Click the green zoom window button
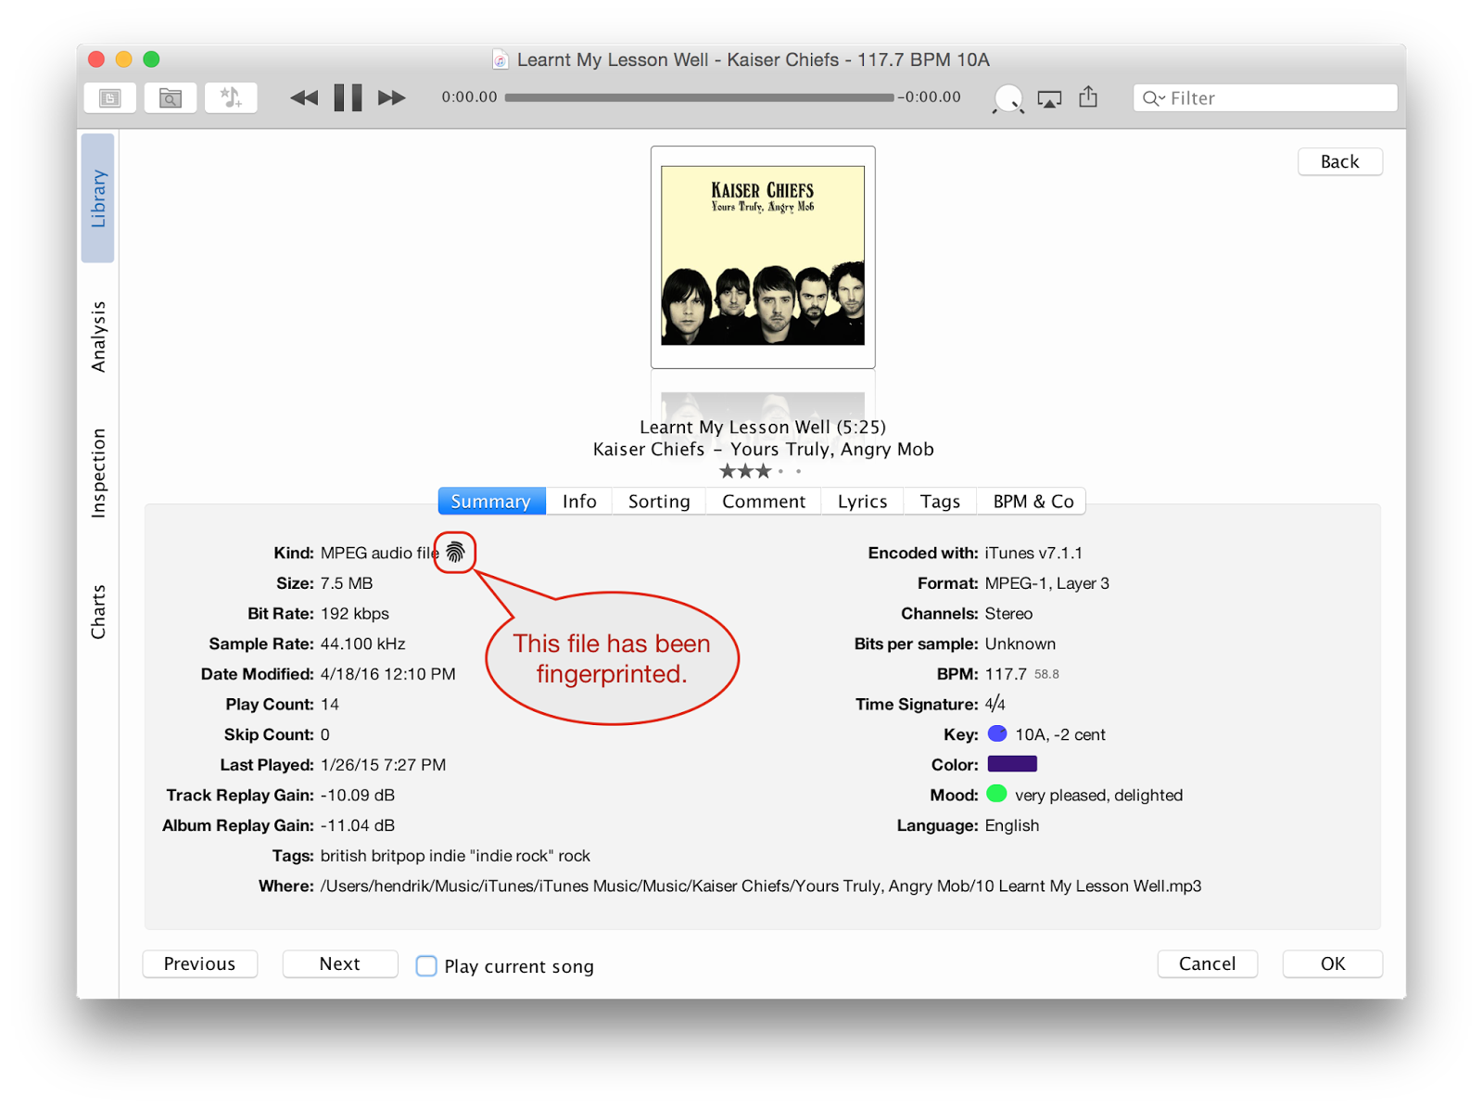This screenshot has height=1109, width=1483. point(152,59)
